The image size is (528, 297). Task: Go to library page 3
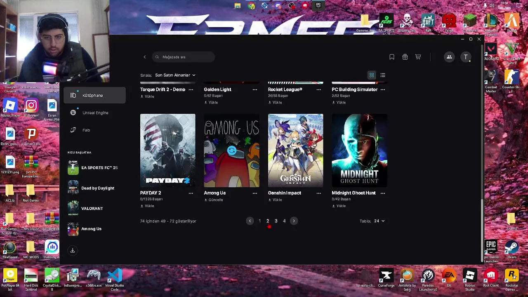coord(276,221)
